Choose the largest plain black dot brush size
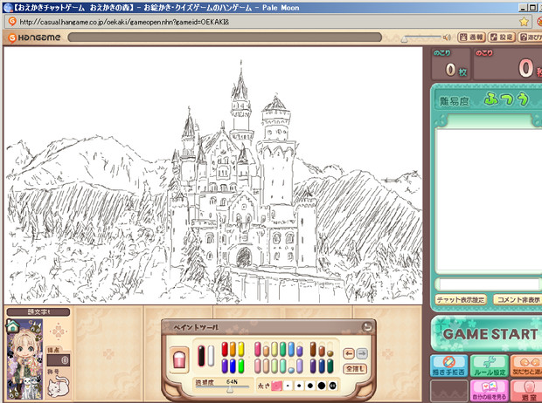The width and height of the screenshot is (542, 403). click(x=322, y=386)
